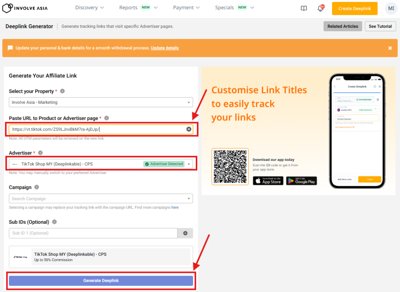
Task: Click info icon beside Select your Property
Action: point(62,91)
